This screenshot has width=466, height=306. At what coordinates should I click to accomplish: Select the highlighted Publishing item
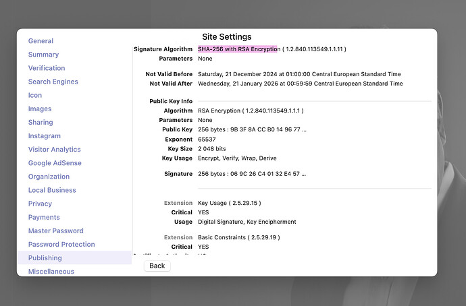click(x=74, y=257)
